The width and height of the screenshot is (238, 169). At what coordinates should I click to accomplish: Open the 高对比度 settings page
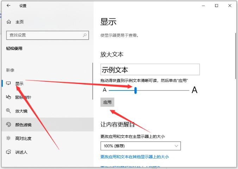pyautogui.click(x=48, y=138)
